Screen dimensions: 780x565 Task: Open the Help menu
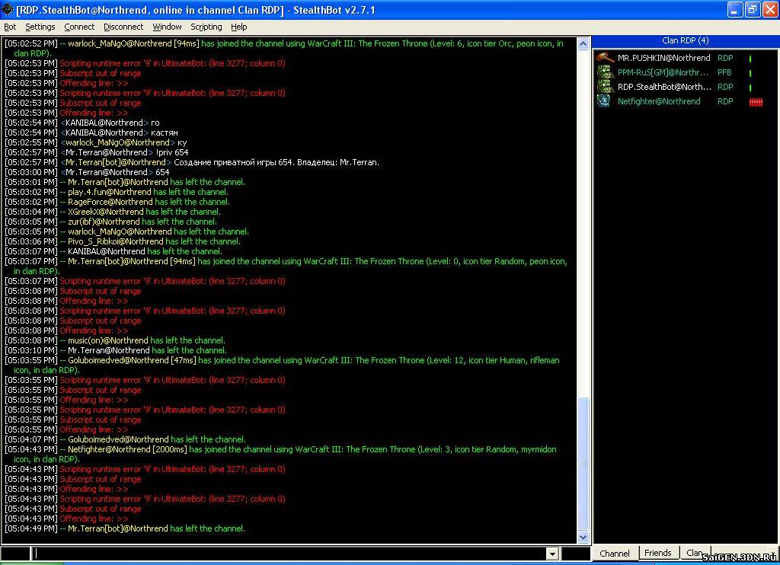[x=238, y=27]
